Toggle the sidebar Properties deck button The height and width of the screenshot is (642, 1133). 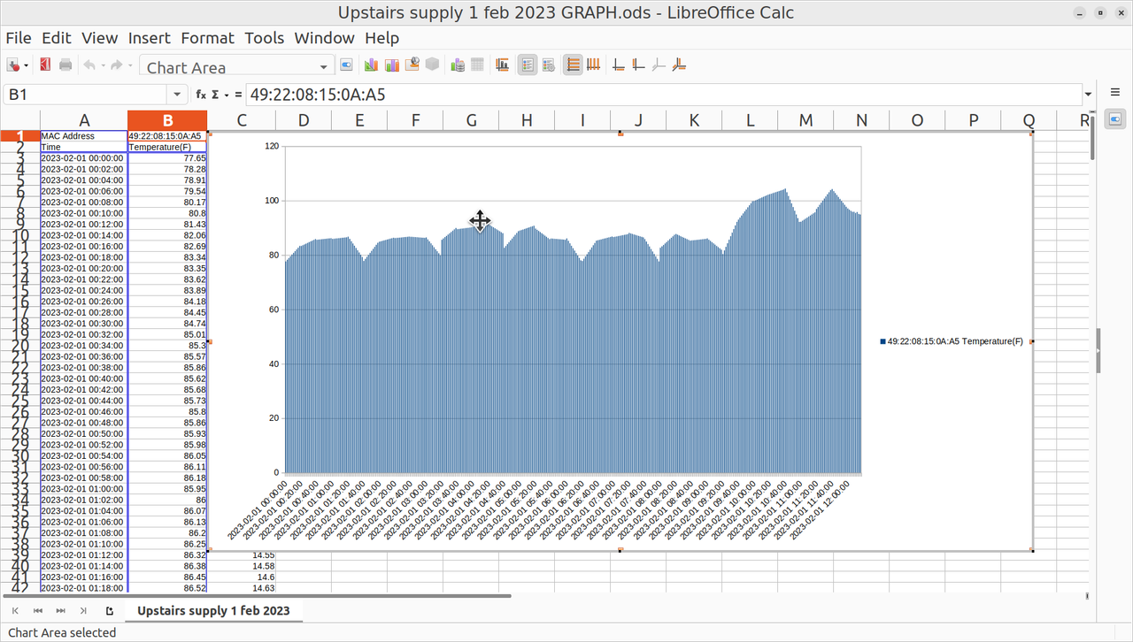click(x=1114, y=118)
